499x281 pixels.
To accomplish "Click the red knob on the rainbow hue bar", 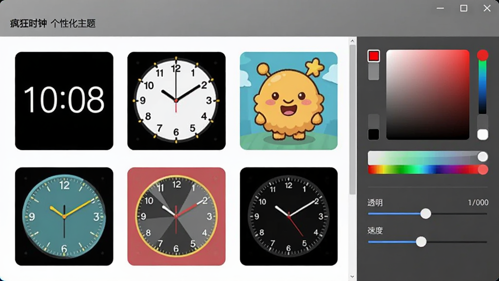I will [482, 169].
